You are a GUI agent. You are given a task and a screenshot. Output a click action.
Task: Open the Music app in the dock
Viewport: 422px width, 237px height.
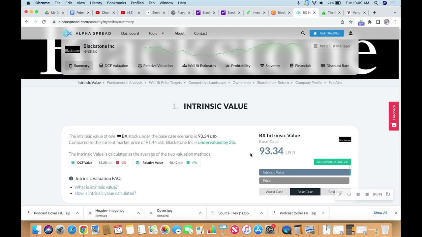(x=246, y=229)
